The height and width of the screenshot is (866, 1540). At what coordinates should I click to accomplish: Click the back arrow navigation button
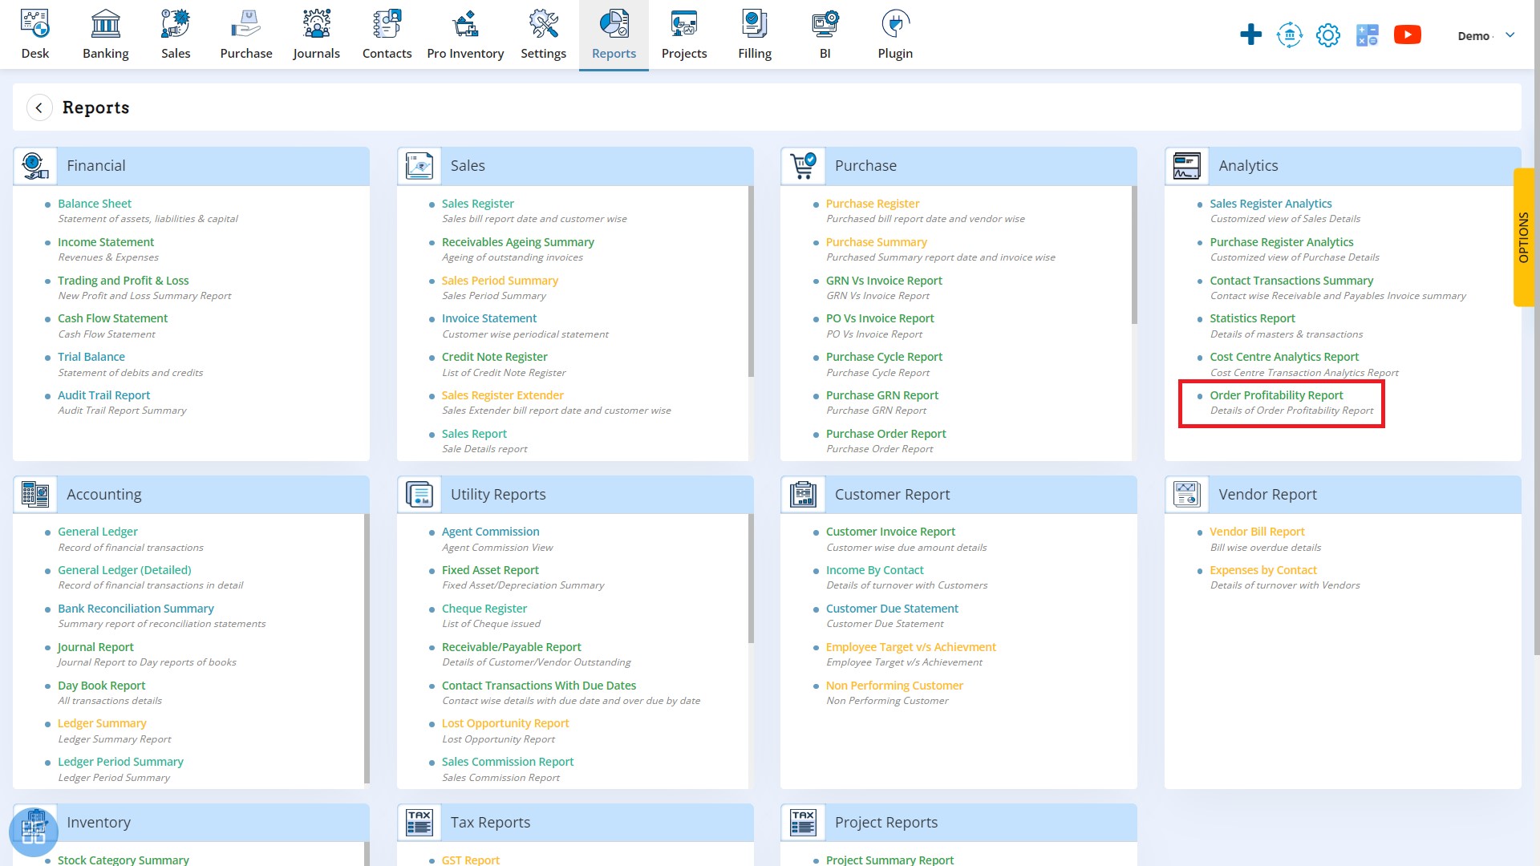[39, 107]
